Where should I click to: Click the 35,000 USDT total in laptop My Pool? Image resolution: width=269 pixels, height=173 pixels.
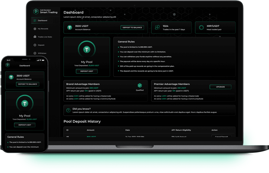[x=94, y=66]
